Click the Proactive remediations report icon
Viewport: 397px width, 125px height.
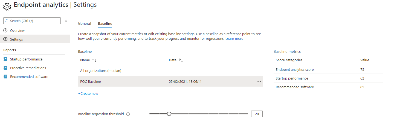(x=5, y=68)
